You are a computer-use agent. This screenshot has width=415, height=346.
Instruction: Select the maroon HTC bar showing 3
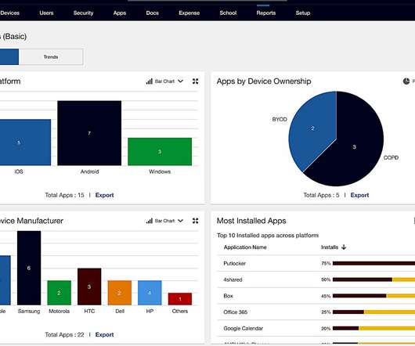[x=89, y=287]
